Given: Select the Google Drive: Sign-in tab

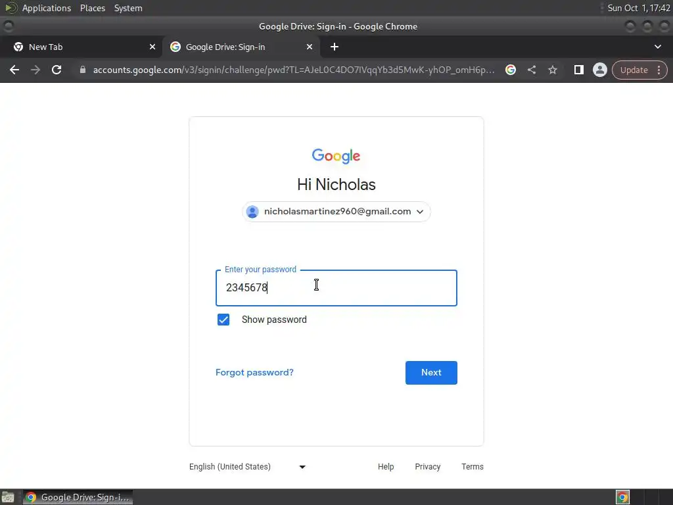Looking at the screenshot, I should tap(241, 47).
